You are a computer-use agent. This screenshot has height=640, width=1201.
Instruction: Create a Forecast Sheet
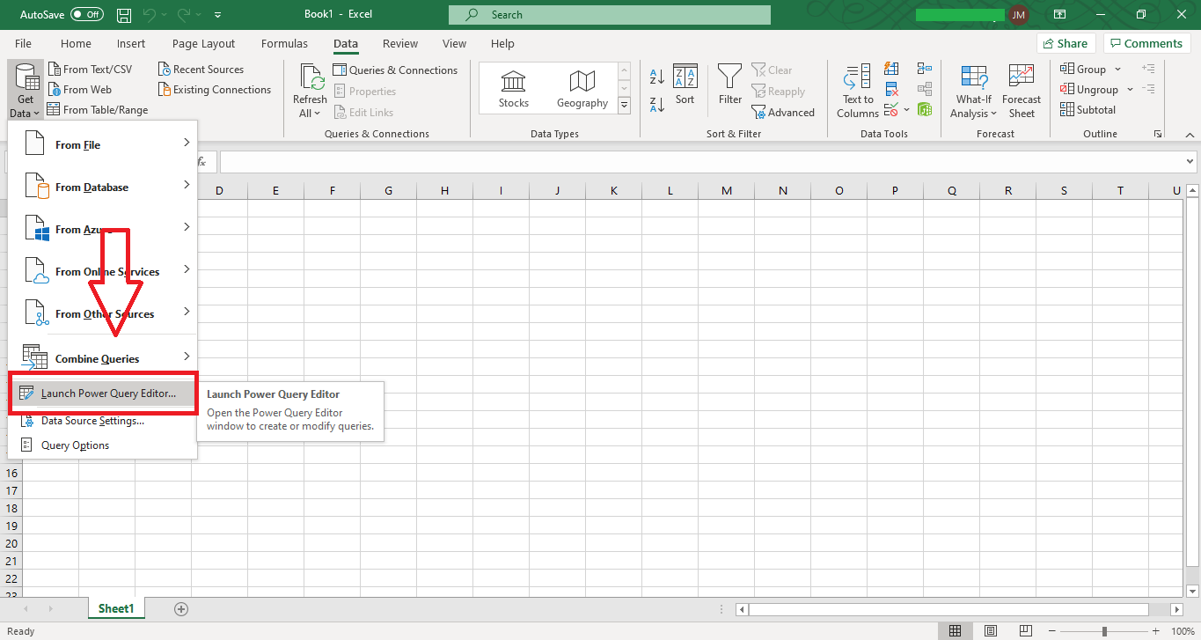[x=1022, y=91]
